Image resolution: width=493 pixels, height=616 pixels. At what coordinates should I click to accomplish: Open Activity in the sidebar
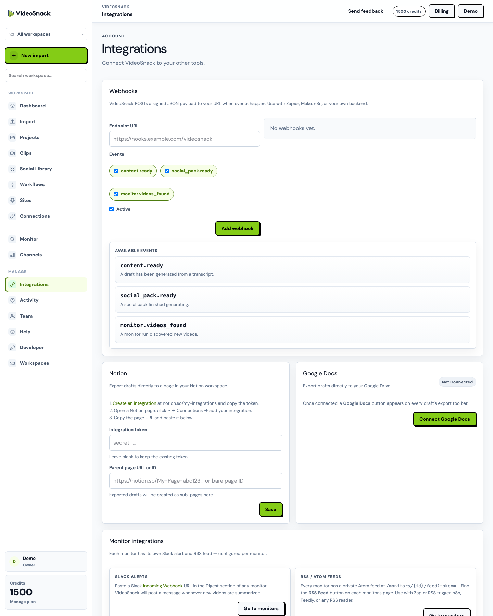pos(46,300)
